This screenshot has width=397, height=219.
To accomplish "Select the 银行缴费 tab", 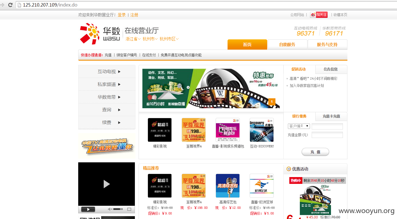I will pyautogui.click(x=299, y=116).
